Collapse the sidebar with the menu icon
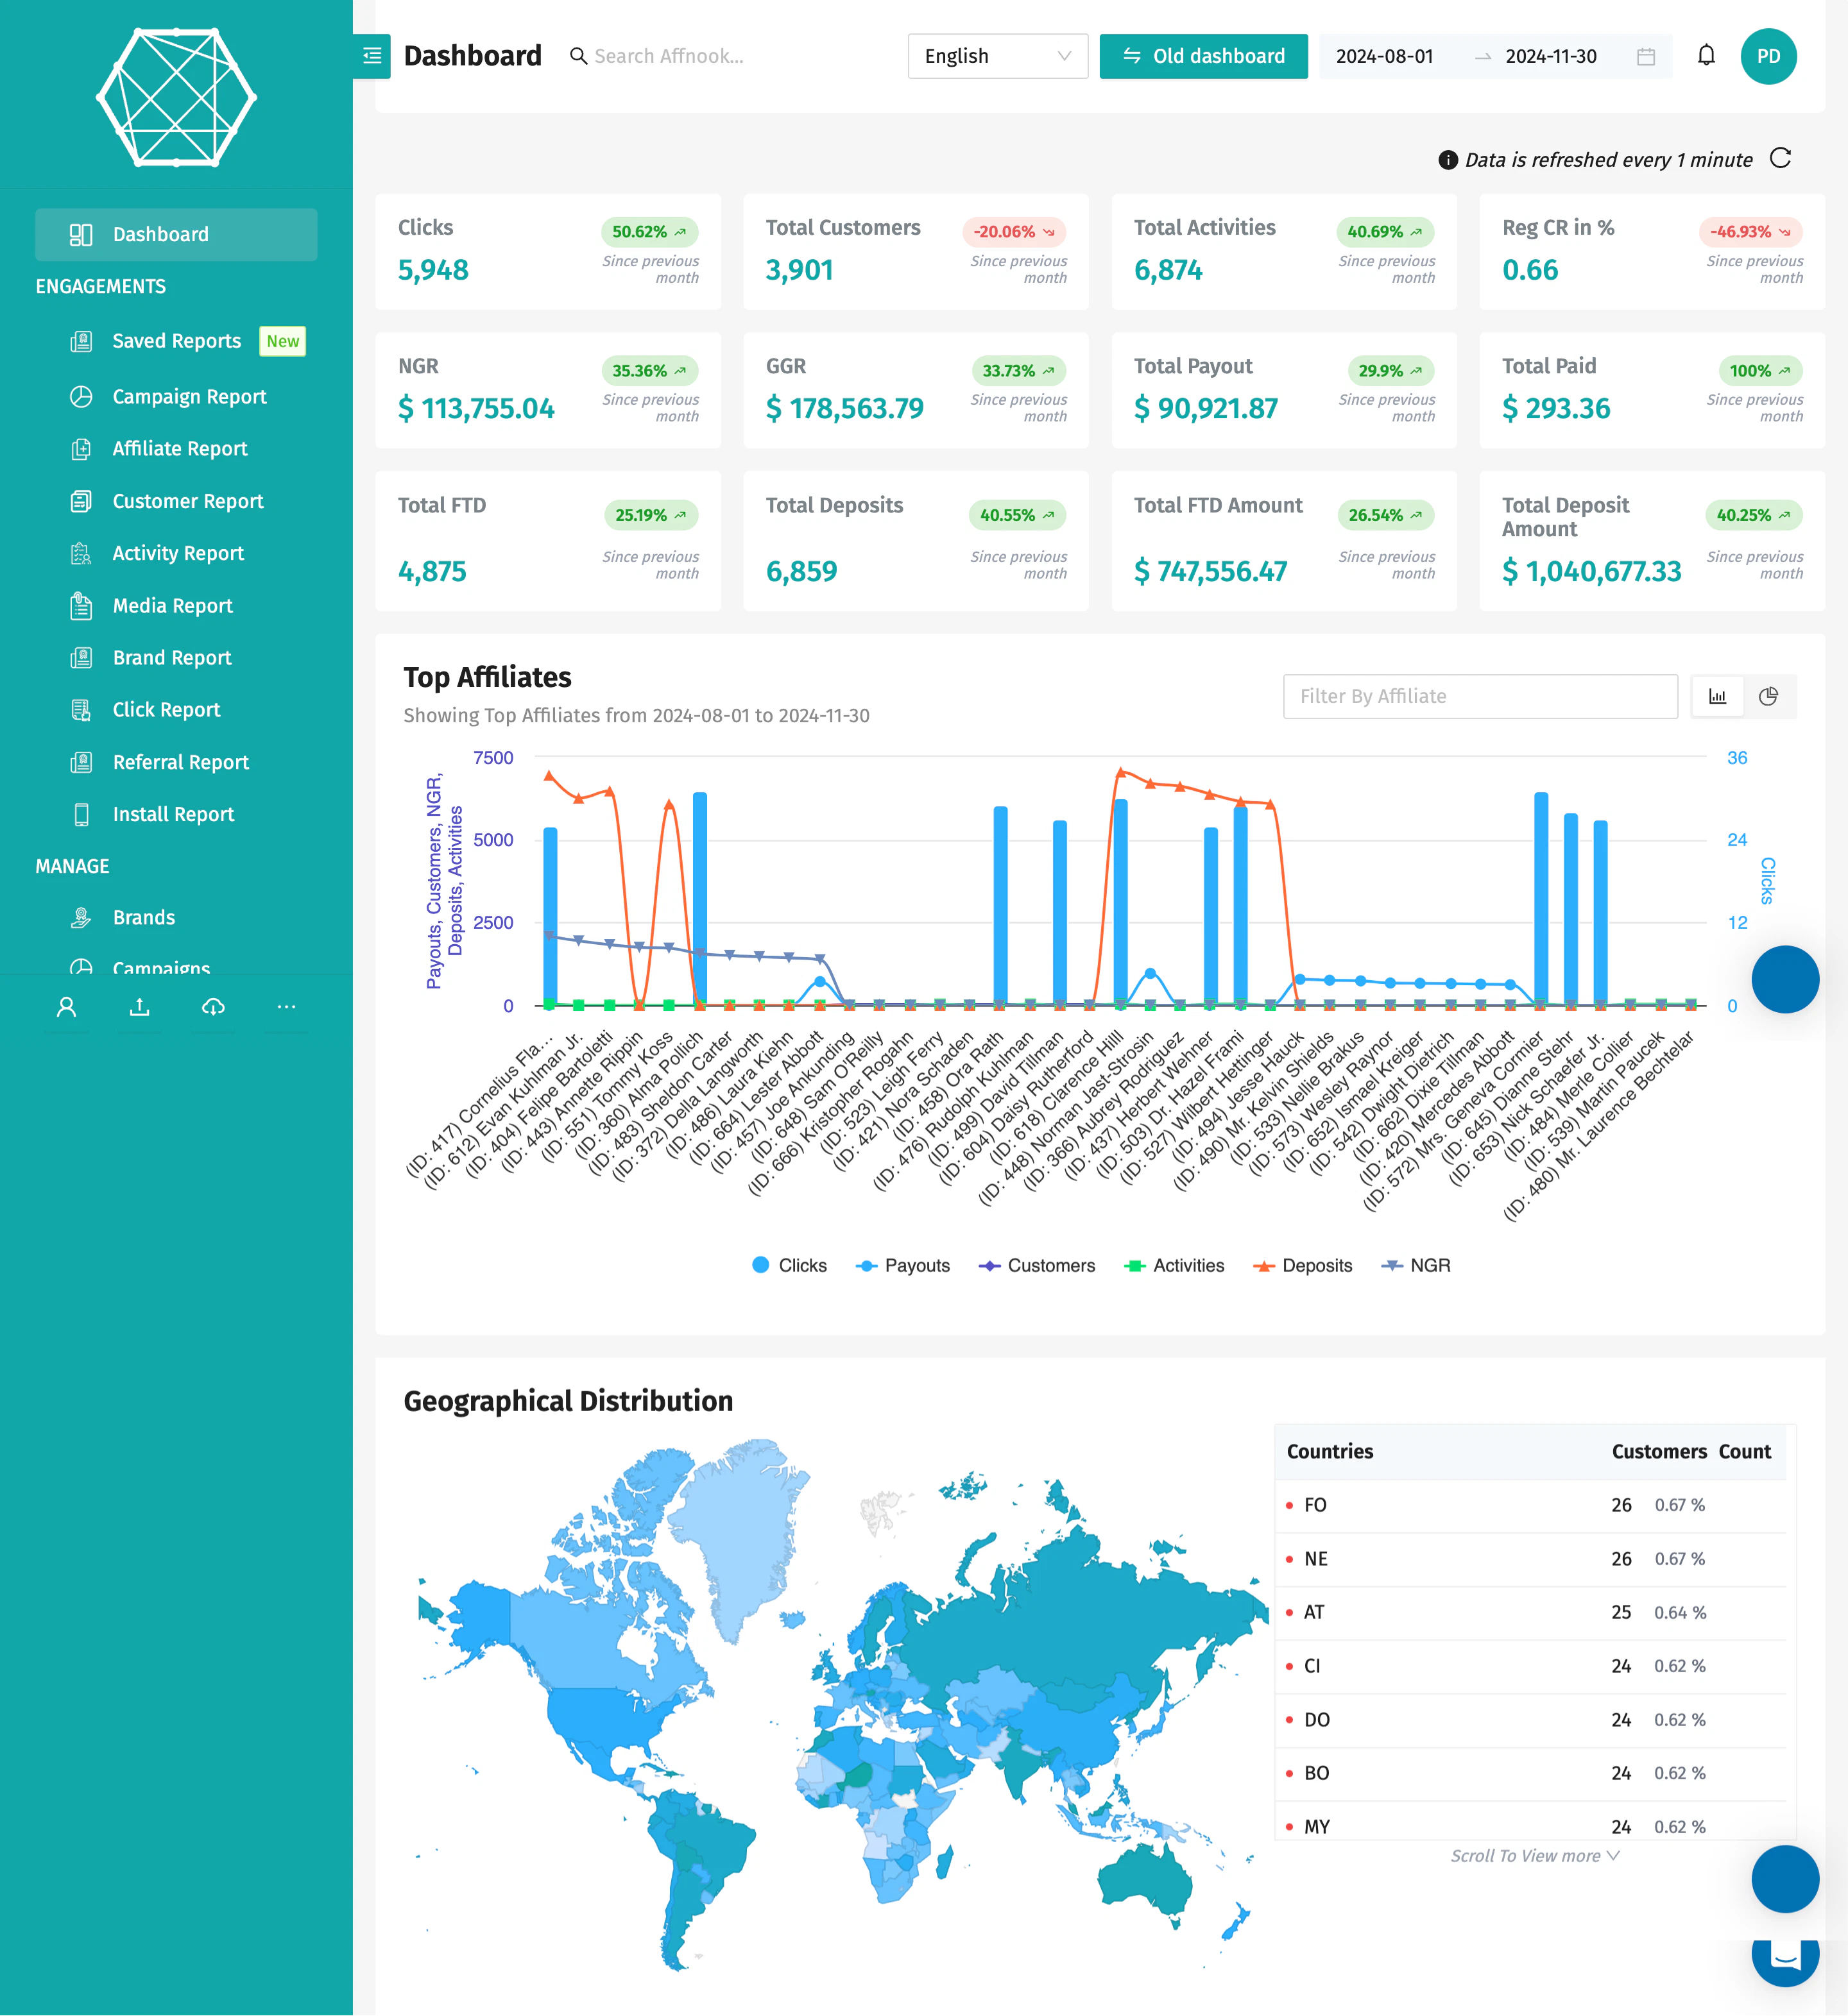 click(x=371, y=56)
